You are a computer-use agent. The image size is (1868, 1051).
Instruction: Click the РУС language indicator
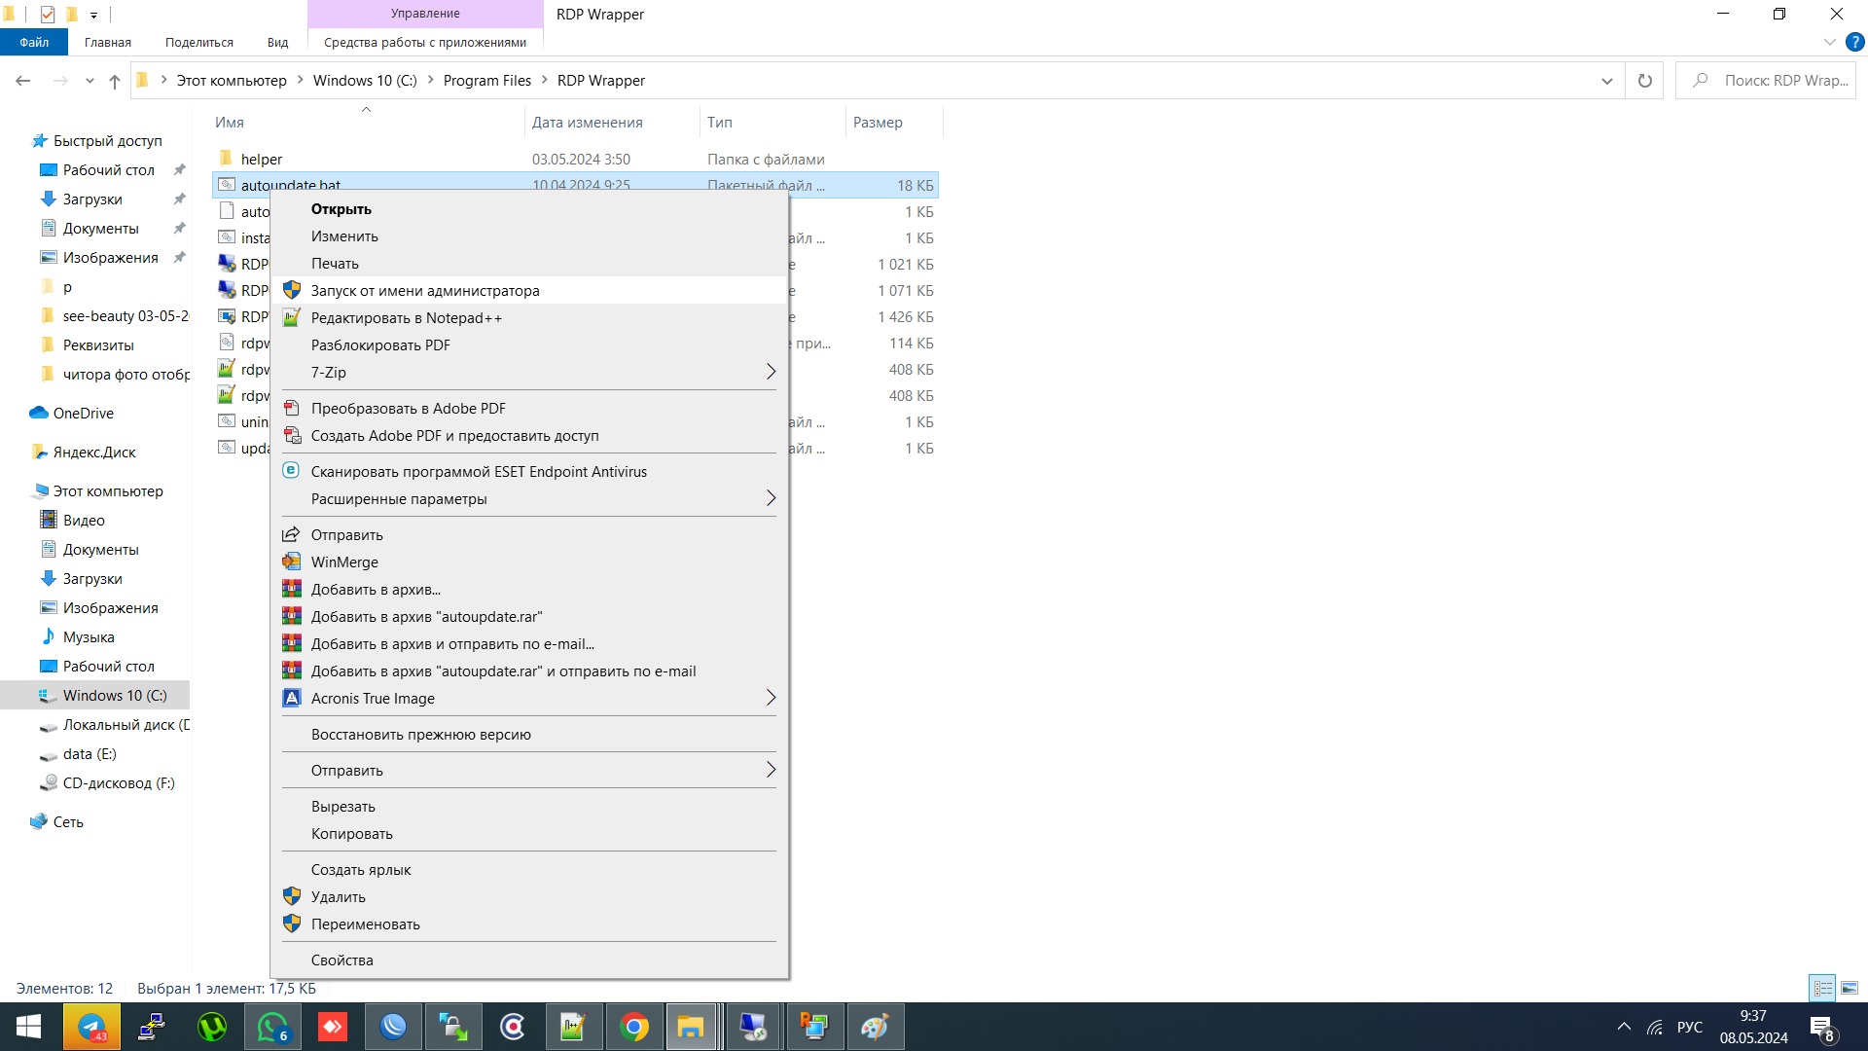1690,1027
